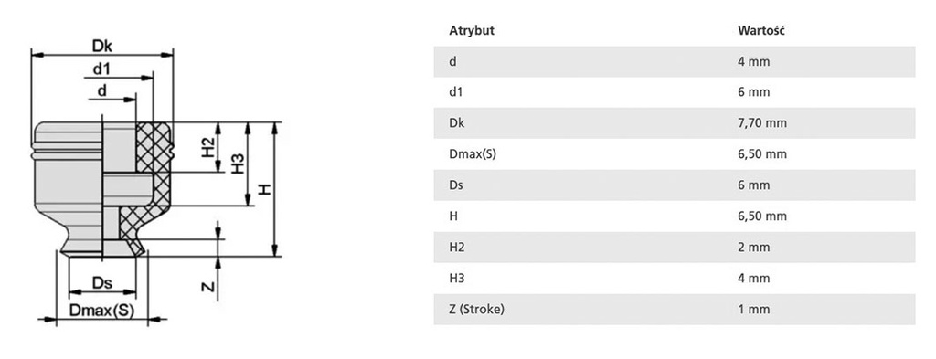Select the H value 6,50 mm
The image size is (936, 359).
762,216
